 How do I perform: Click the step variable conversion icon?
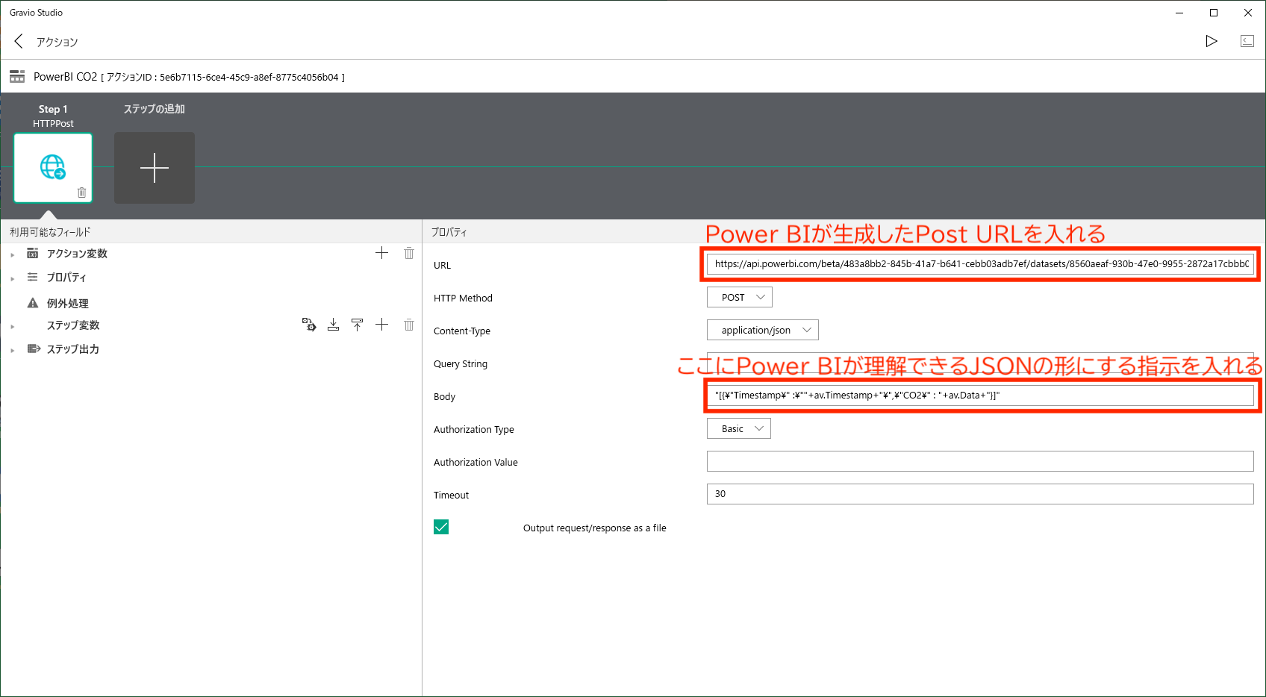[x=309, y=325]
